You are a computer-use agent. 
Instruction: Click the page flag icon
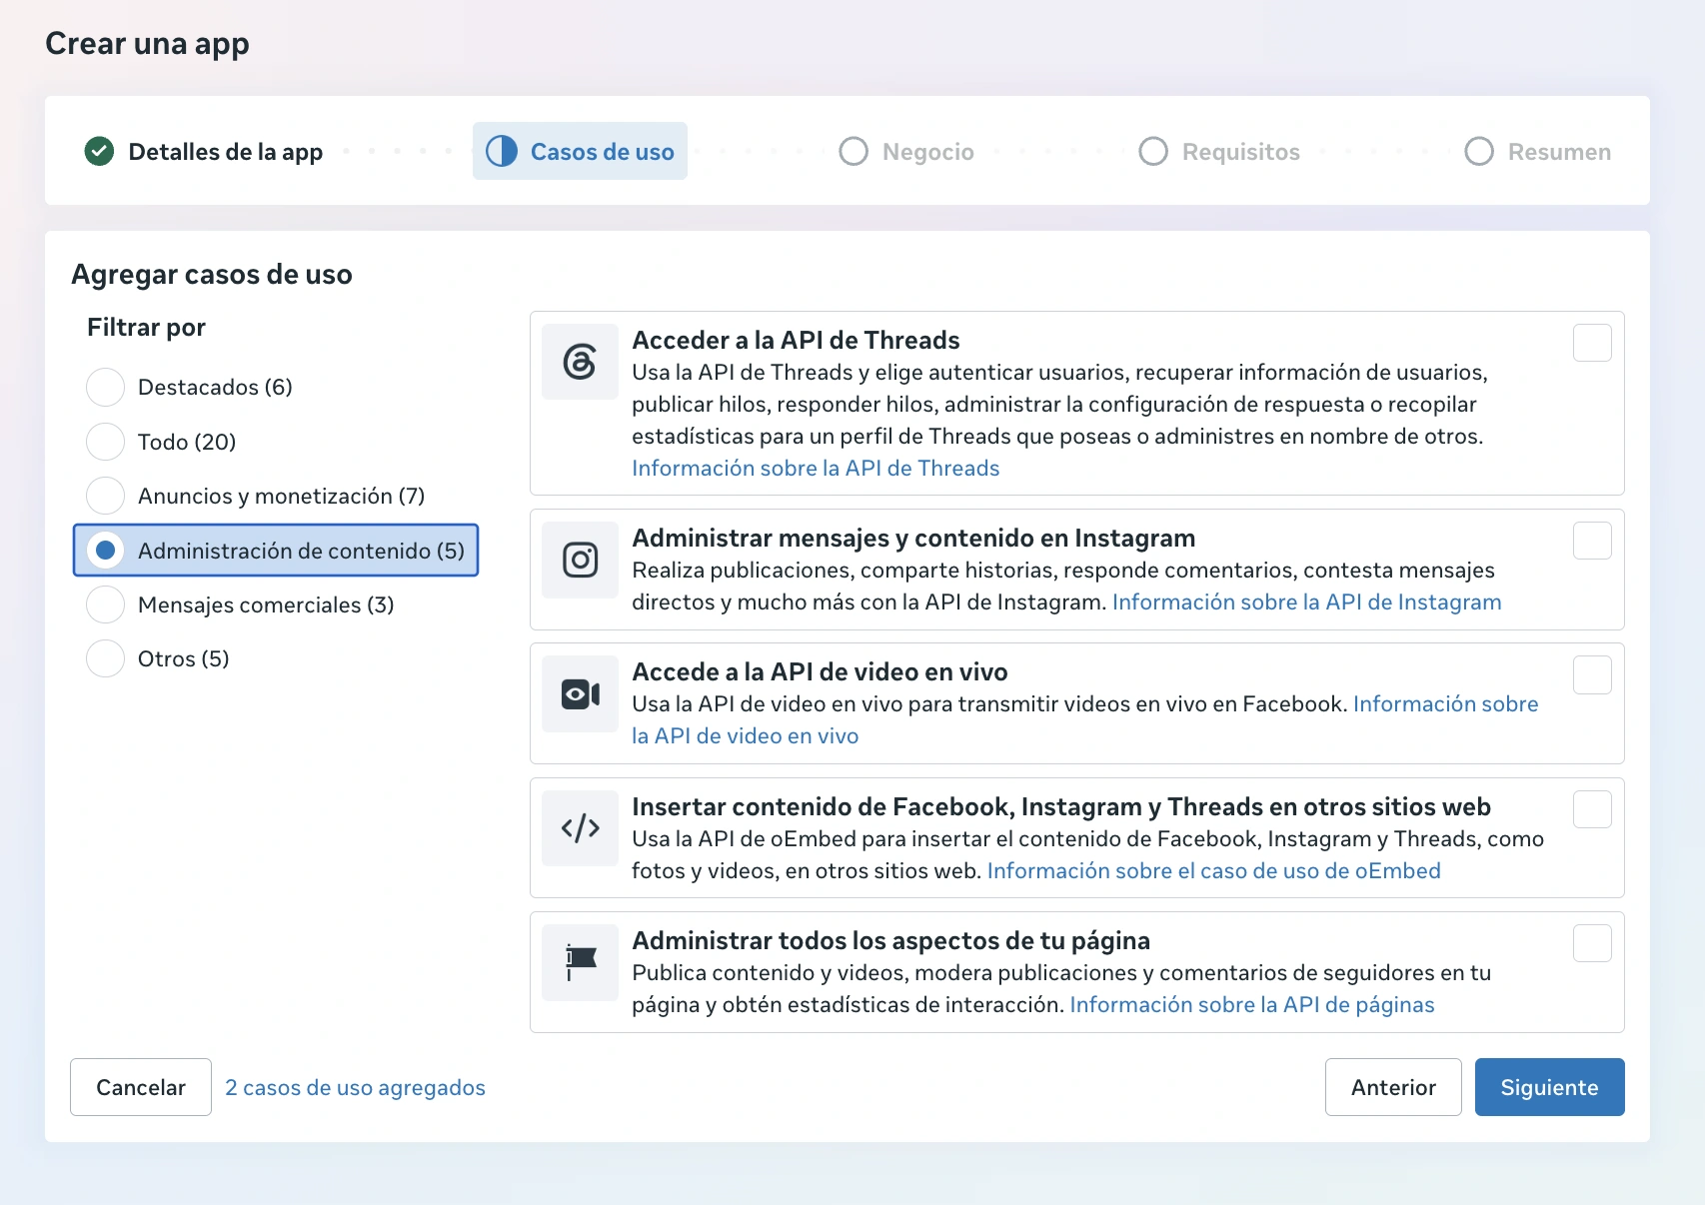click(580, 962)
